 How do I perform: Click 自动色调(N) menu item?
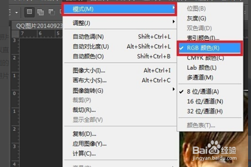click(120, 37)
